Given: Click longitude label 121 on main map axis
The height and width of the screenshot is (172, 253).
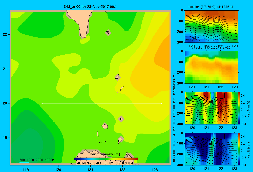Looking at the screenshot, I should point(90,169).
